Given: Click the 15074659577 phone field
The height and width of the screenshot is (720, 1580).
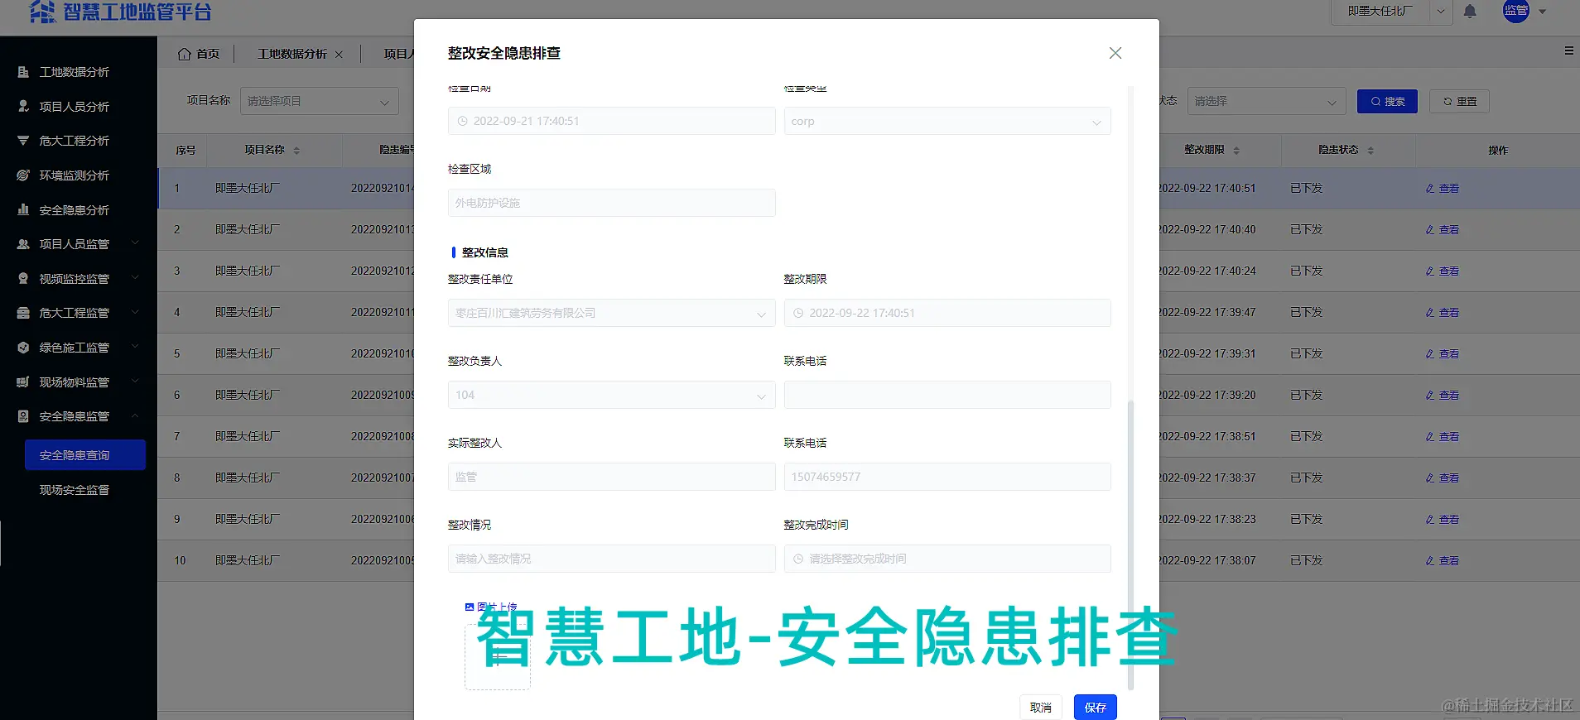Looking at the screenshot, I should (x=947, y=477).
